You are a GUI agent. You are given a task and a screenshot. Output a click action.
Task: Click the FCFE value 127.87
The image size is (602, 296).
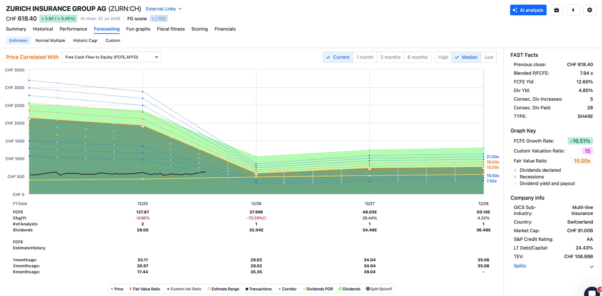[x=143, y=212]
